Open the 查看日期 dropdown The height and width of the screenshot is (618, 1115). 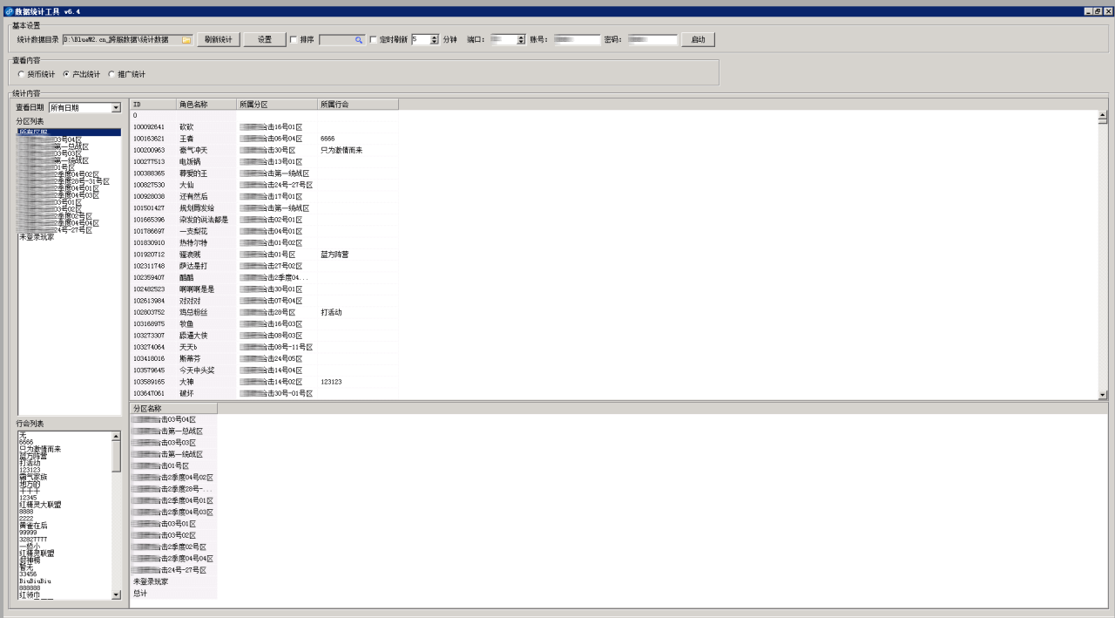coord(116,108)
